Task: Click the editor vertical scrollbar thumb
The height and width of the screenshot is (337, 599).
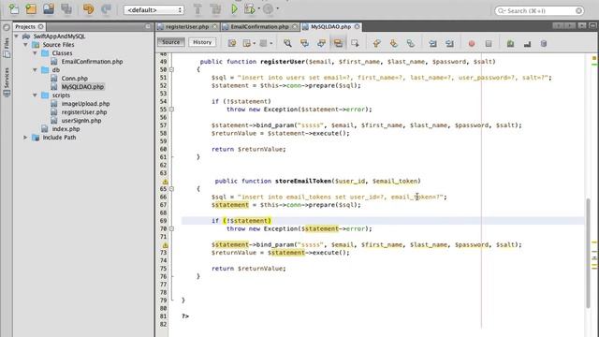Action: coord(589,253)
